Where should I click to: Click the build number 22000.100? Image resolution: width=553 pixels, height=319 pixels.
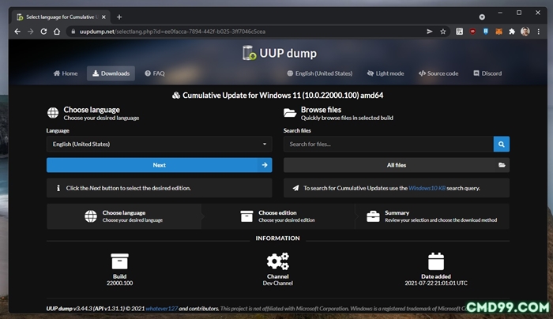point(119,283)
